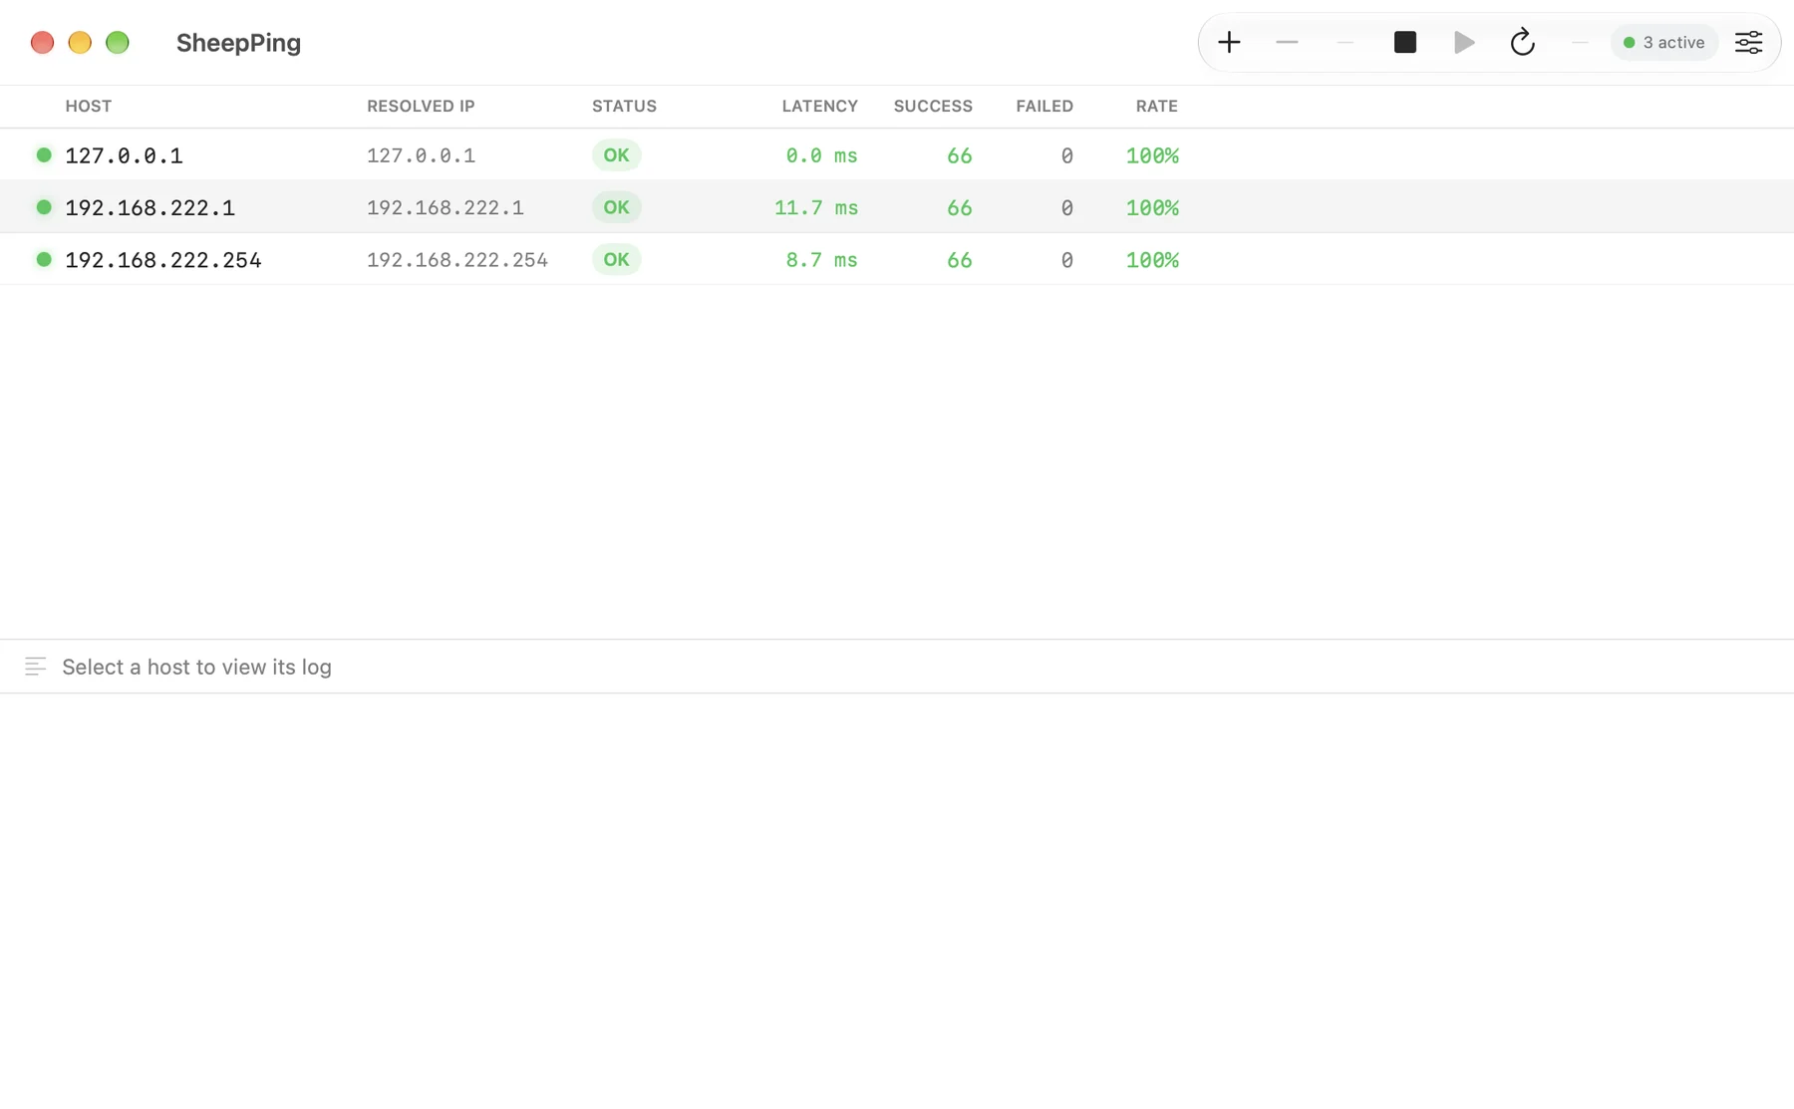
Task: Sort by the SUCCESS column header
Action: tap(933, 106)
